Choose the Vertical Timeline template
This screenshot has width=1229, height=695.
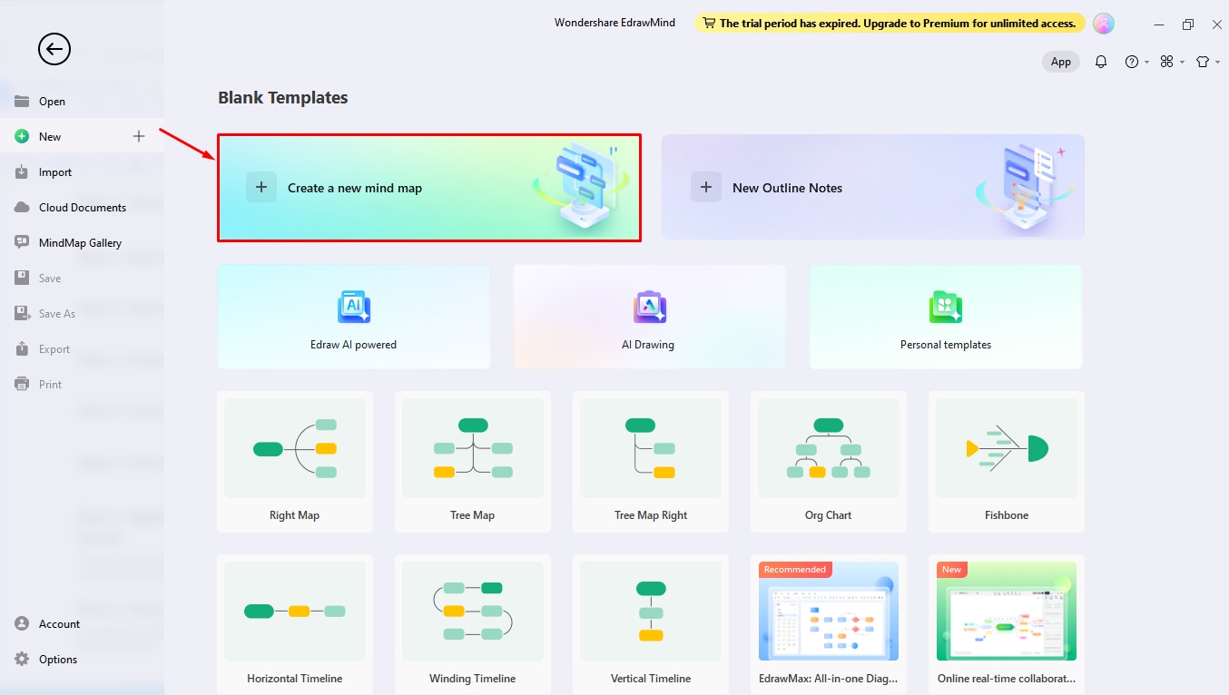pos(651,624)
